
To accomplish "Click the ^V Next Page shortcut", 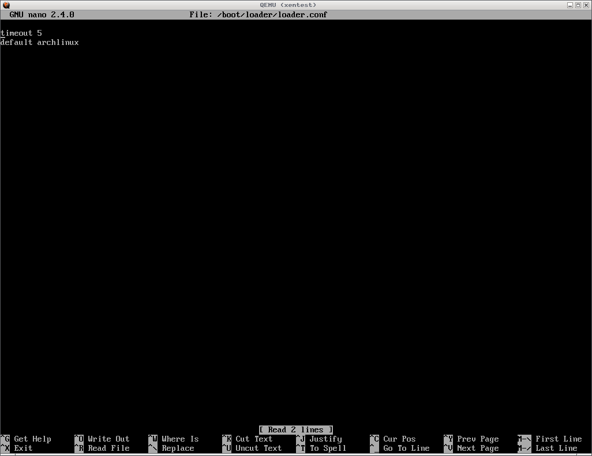I will 471,448.
